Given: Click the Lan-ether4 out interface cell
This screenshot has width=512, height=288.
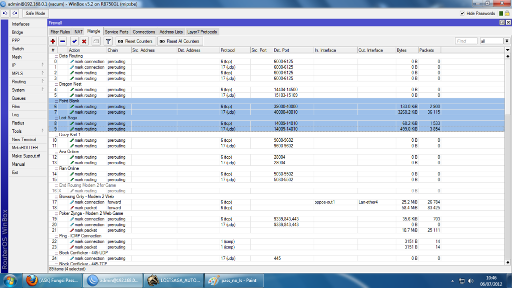Looking at the screenshot, I should click(376, 202).
